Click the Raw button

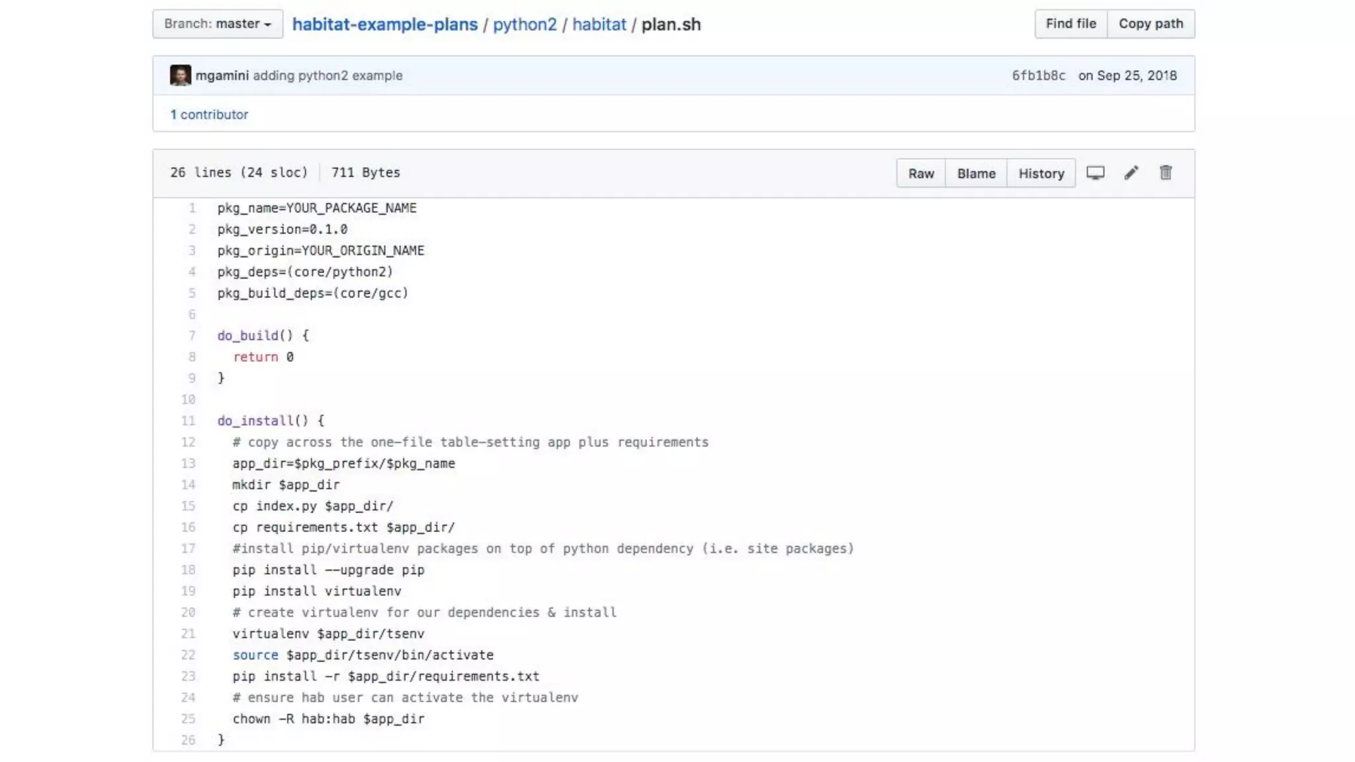920,173
